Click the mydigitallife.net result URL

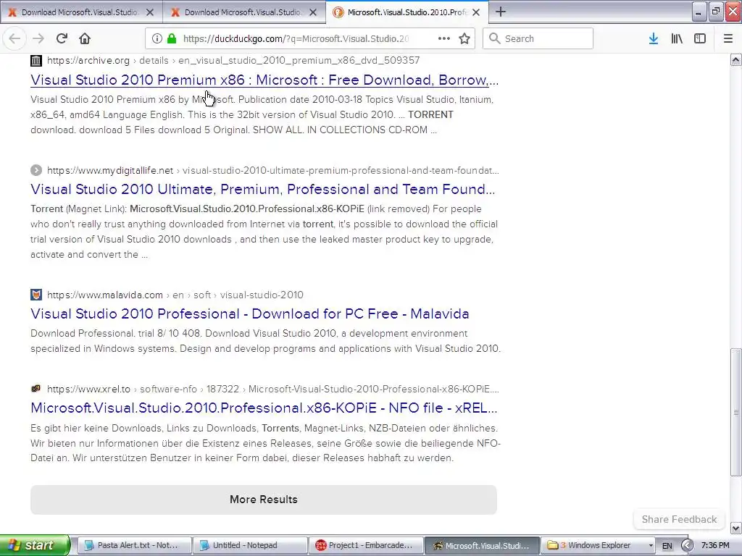[x=273, y=170]
